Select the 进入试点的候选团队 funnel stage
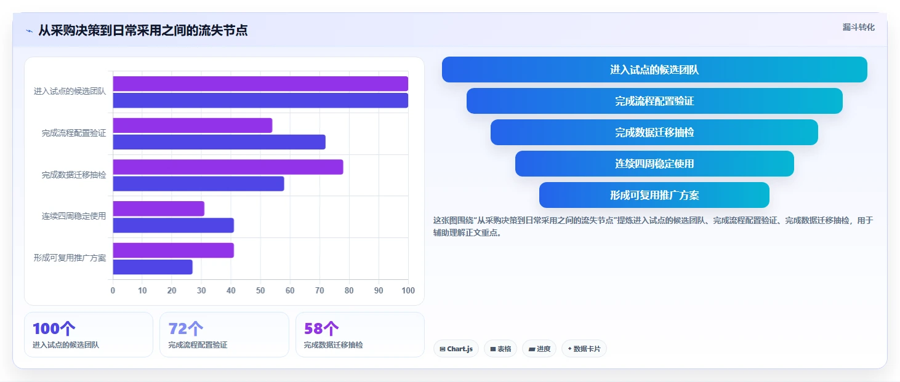 coord(654,70)
